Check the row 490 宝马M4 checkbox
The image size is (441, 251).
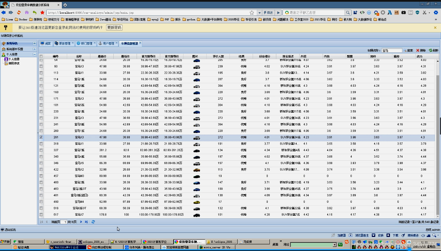[x=41, y=202]
